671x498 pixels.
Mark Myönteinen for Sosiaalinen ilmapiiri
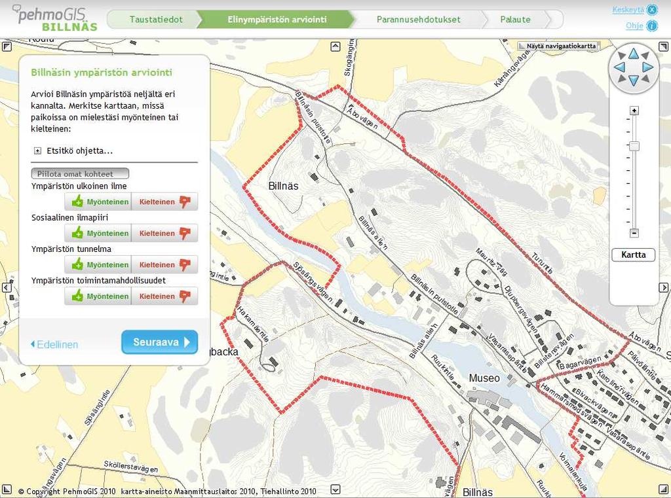[98, 234]
